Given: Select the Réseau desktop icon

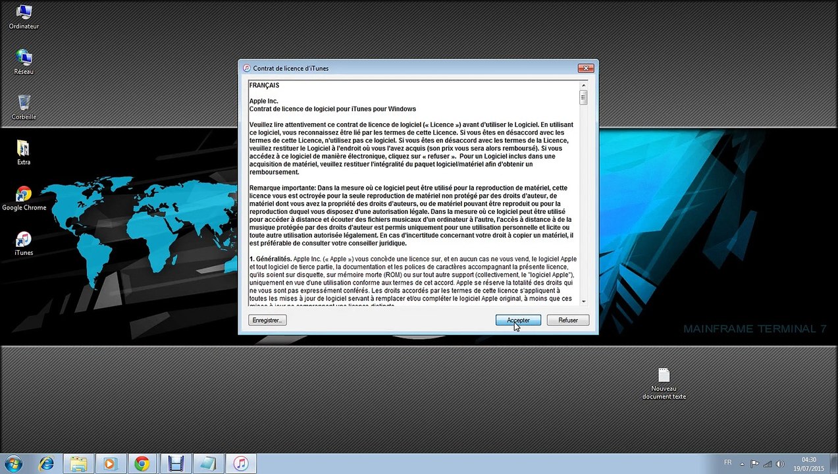Looking at the screenshot, I should pyautogui.click(x=24, y=63).
